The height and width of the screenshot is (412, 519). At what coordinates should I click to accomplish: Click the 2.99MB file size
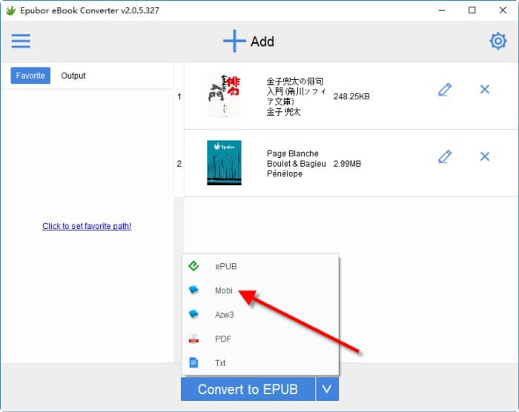(347, 164)
